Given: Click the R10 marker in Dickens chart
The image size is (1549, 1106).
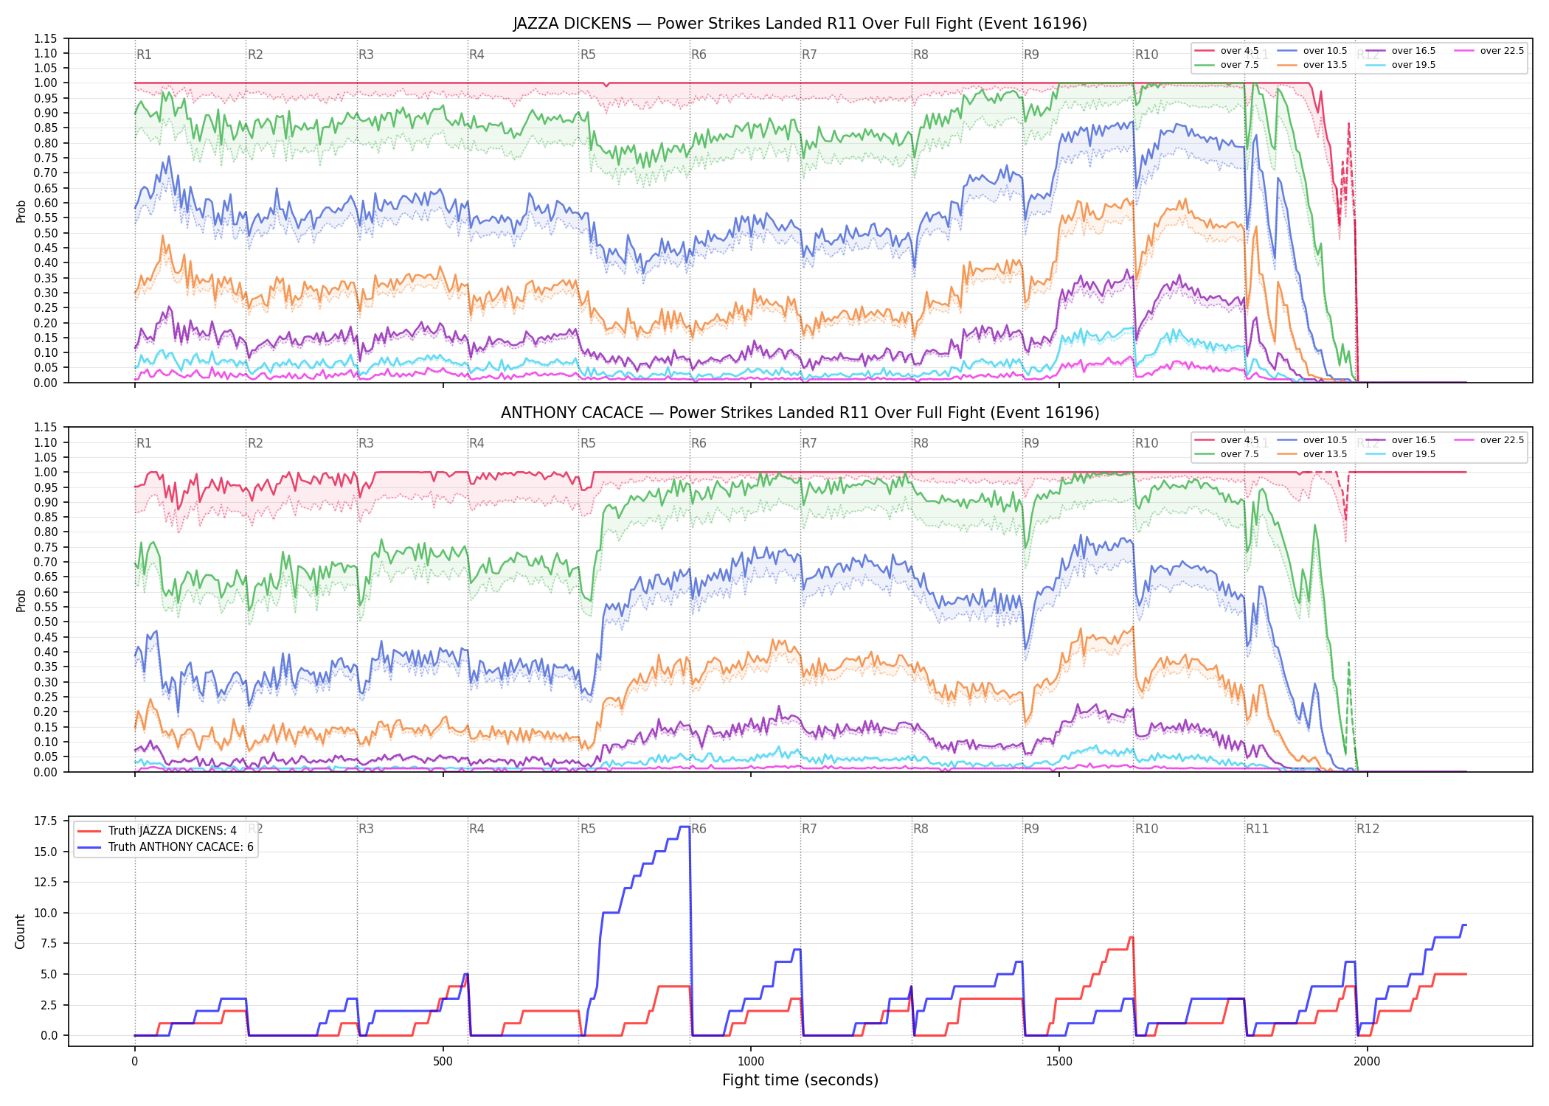Looking at the screenshot, I should [x=1146, y=55].
